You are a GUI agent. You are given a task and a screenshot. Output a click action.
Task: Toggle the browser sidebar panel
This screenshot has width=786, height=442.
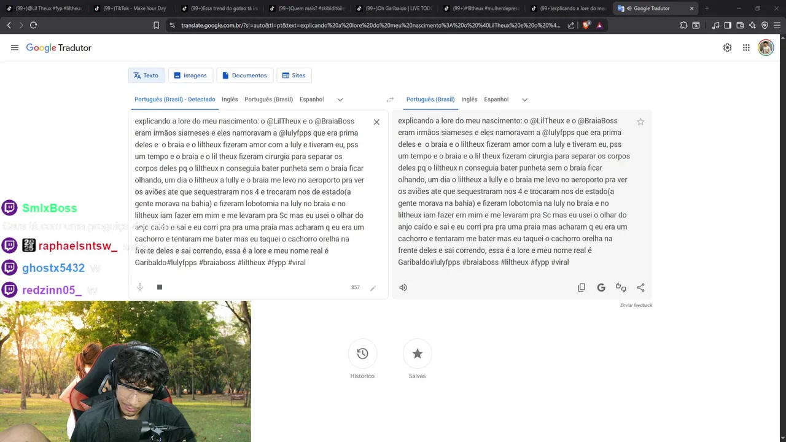click(x=728, y=25)
